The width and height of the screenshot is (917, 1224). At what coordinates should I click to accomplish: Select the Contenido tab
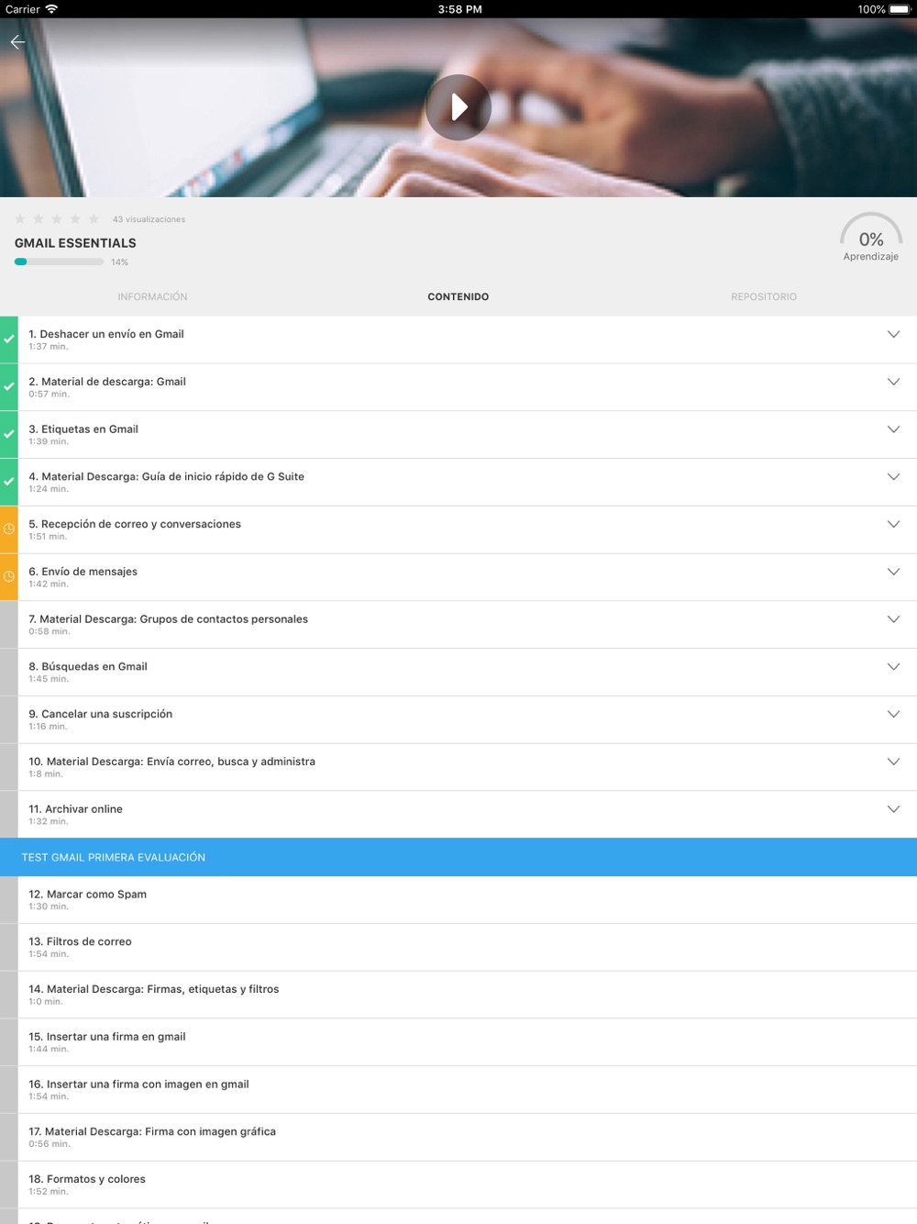458,296
